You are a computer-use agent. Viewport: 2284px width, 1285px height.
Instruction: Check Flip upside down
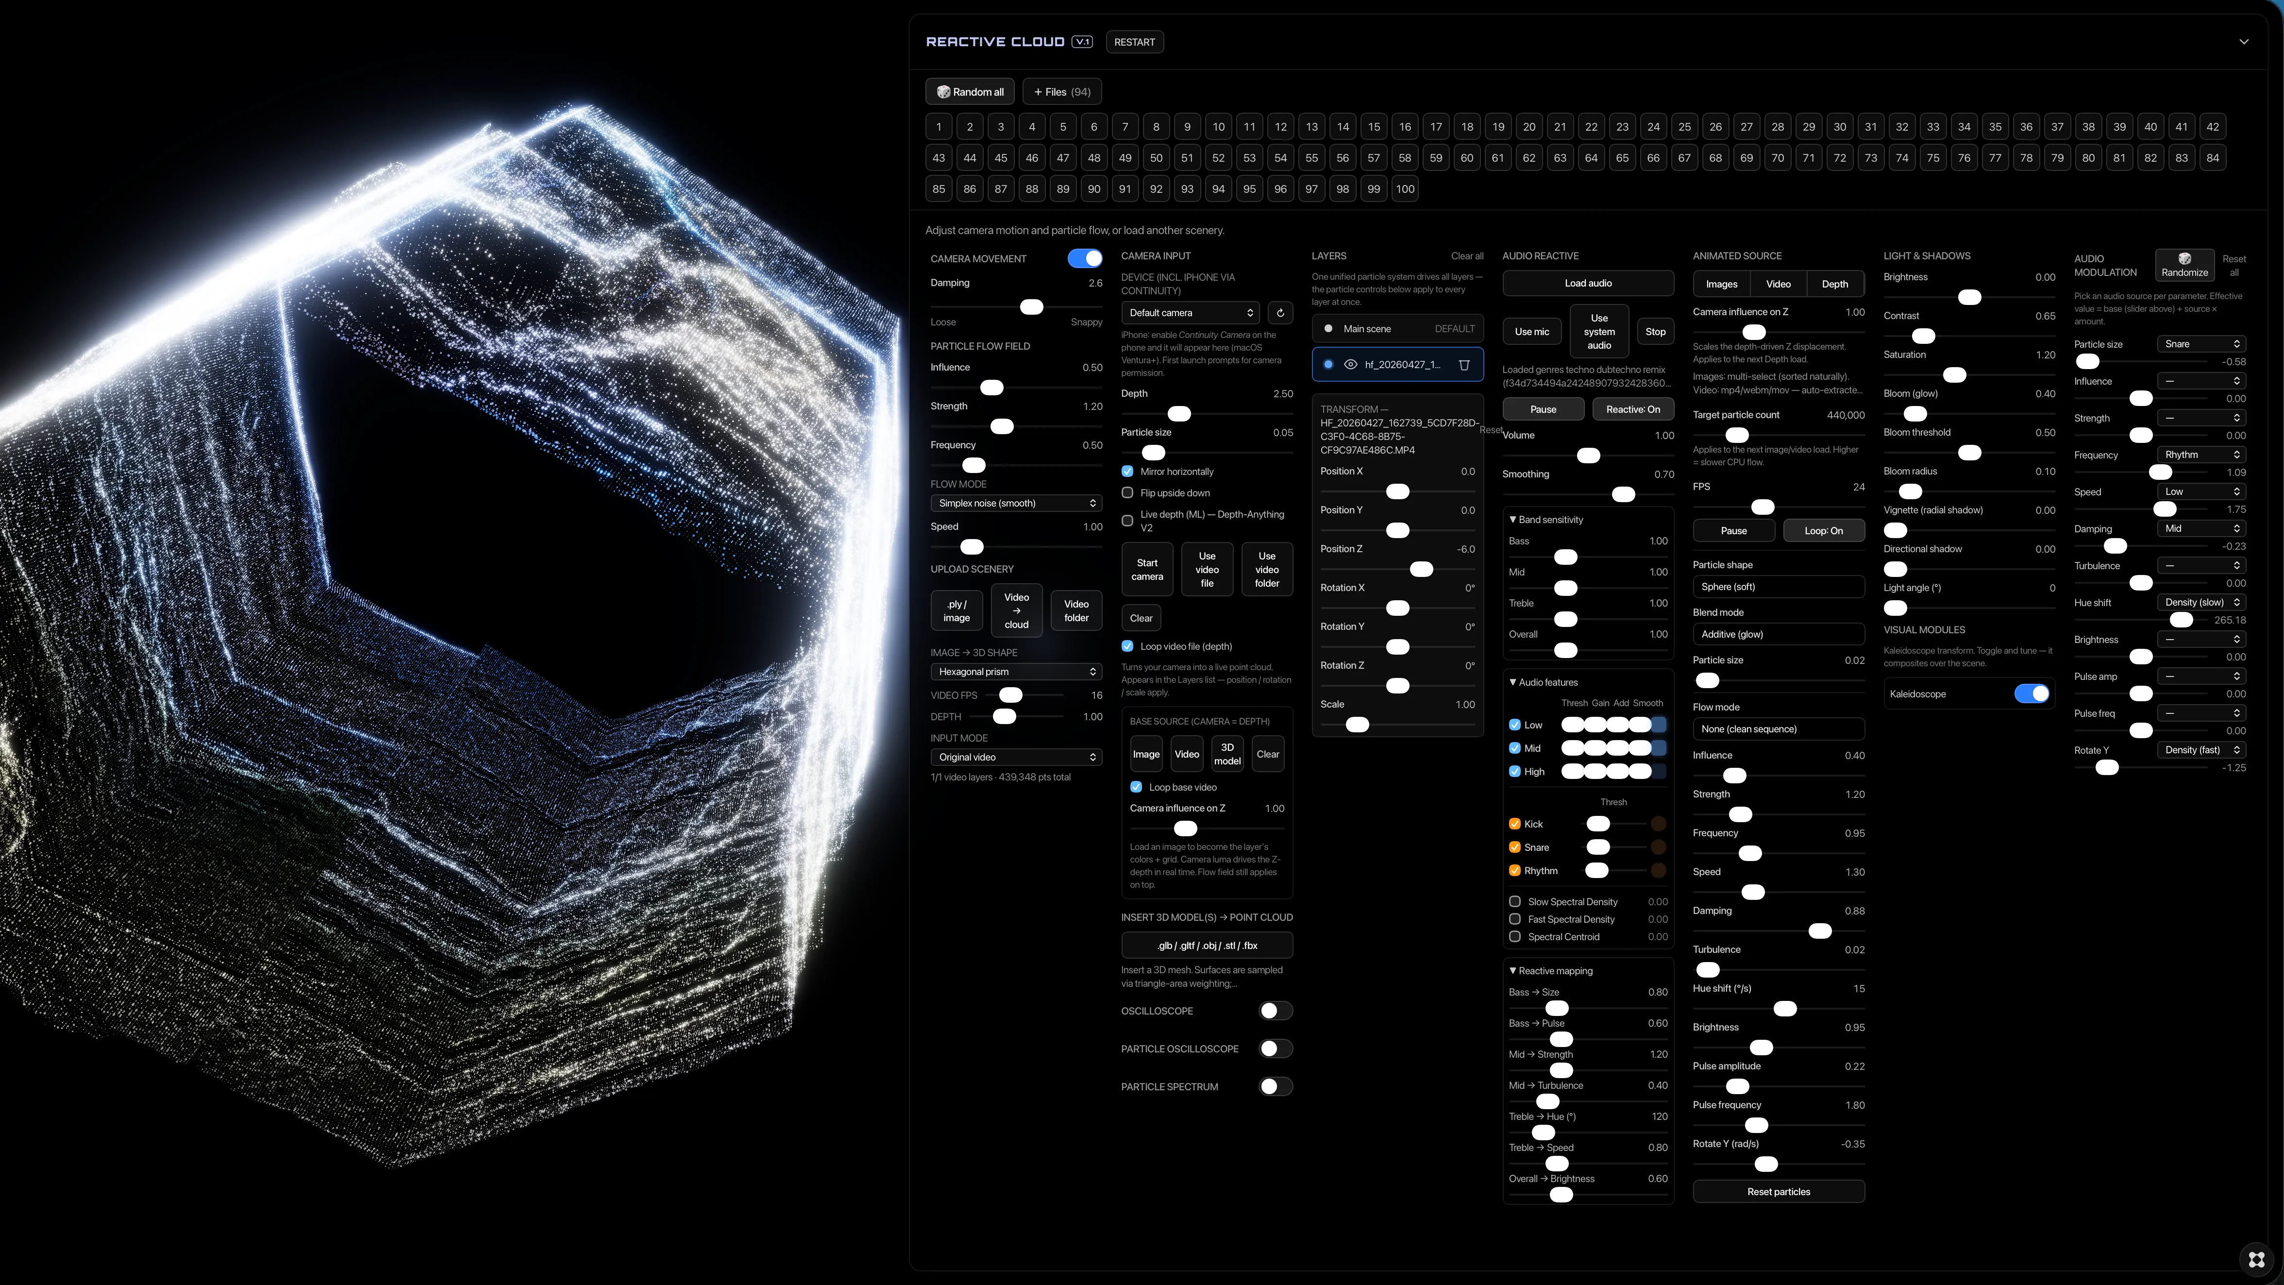click(1128, 492)
